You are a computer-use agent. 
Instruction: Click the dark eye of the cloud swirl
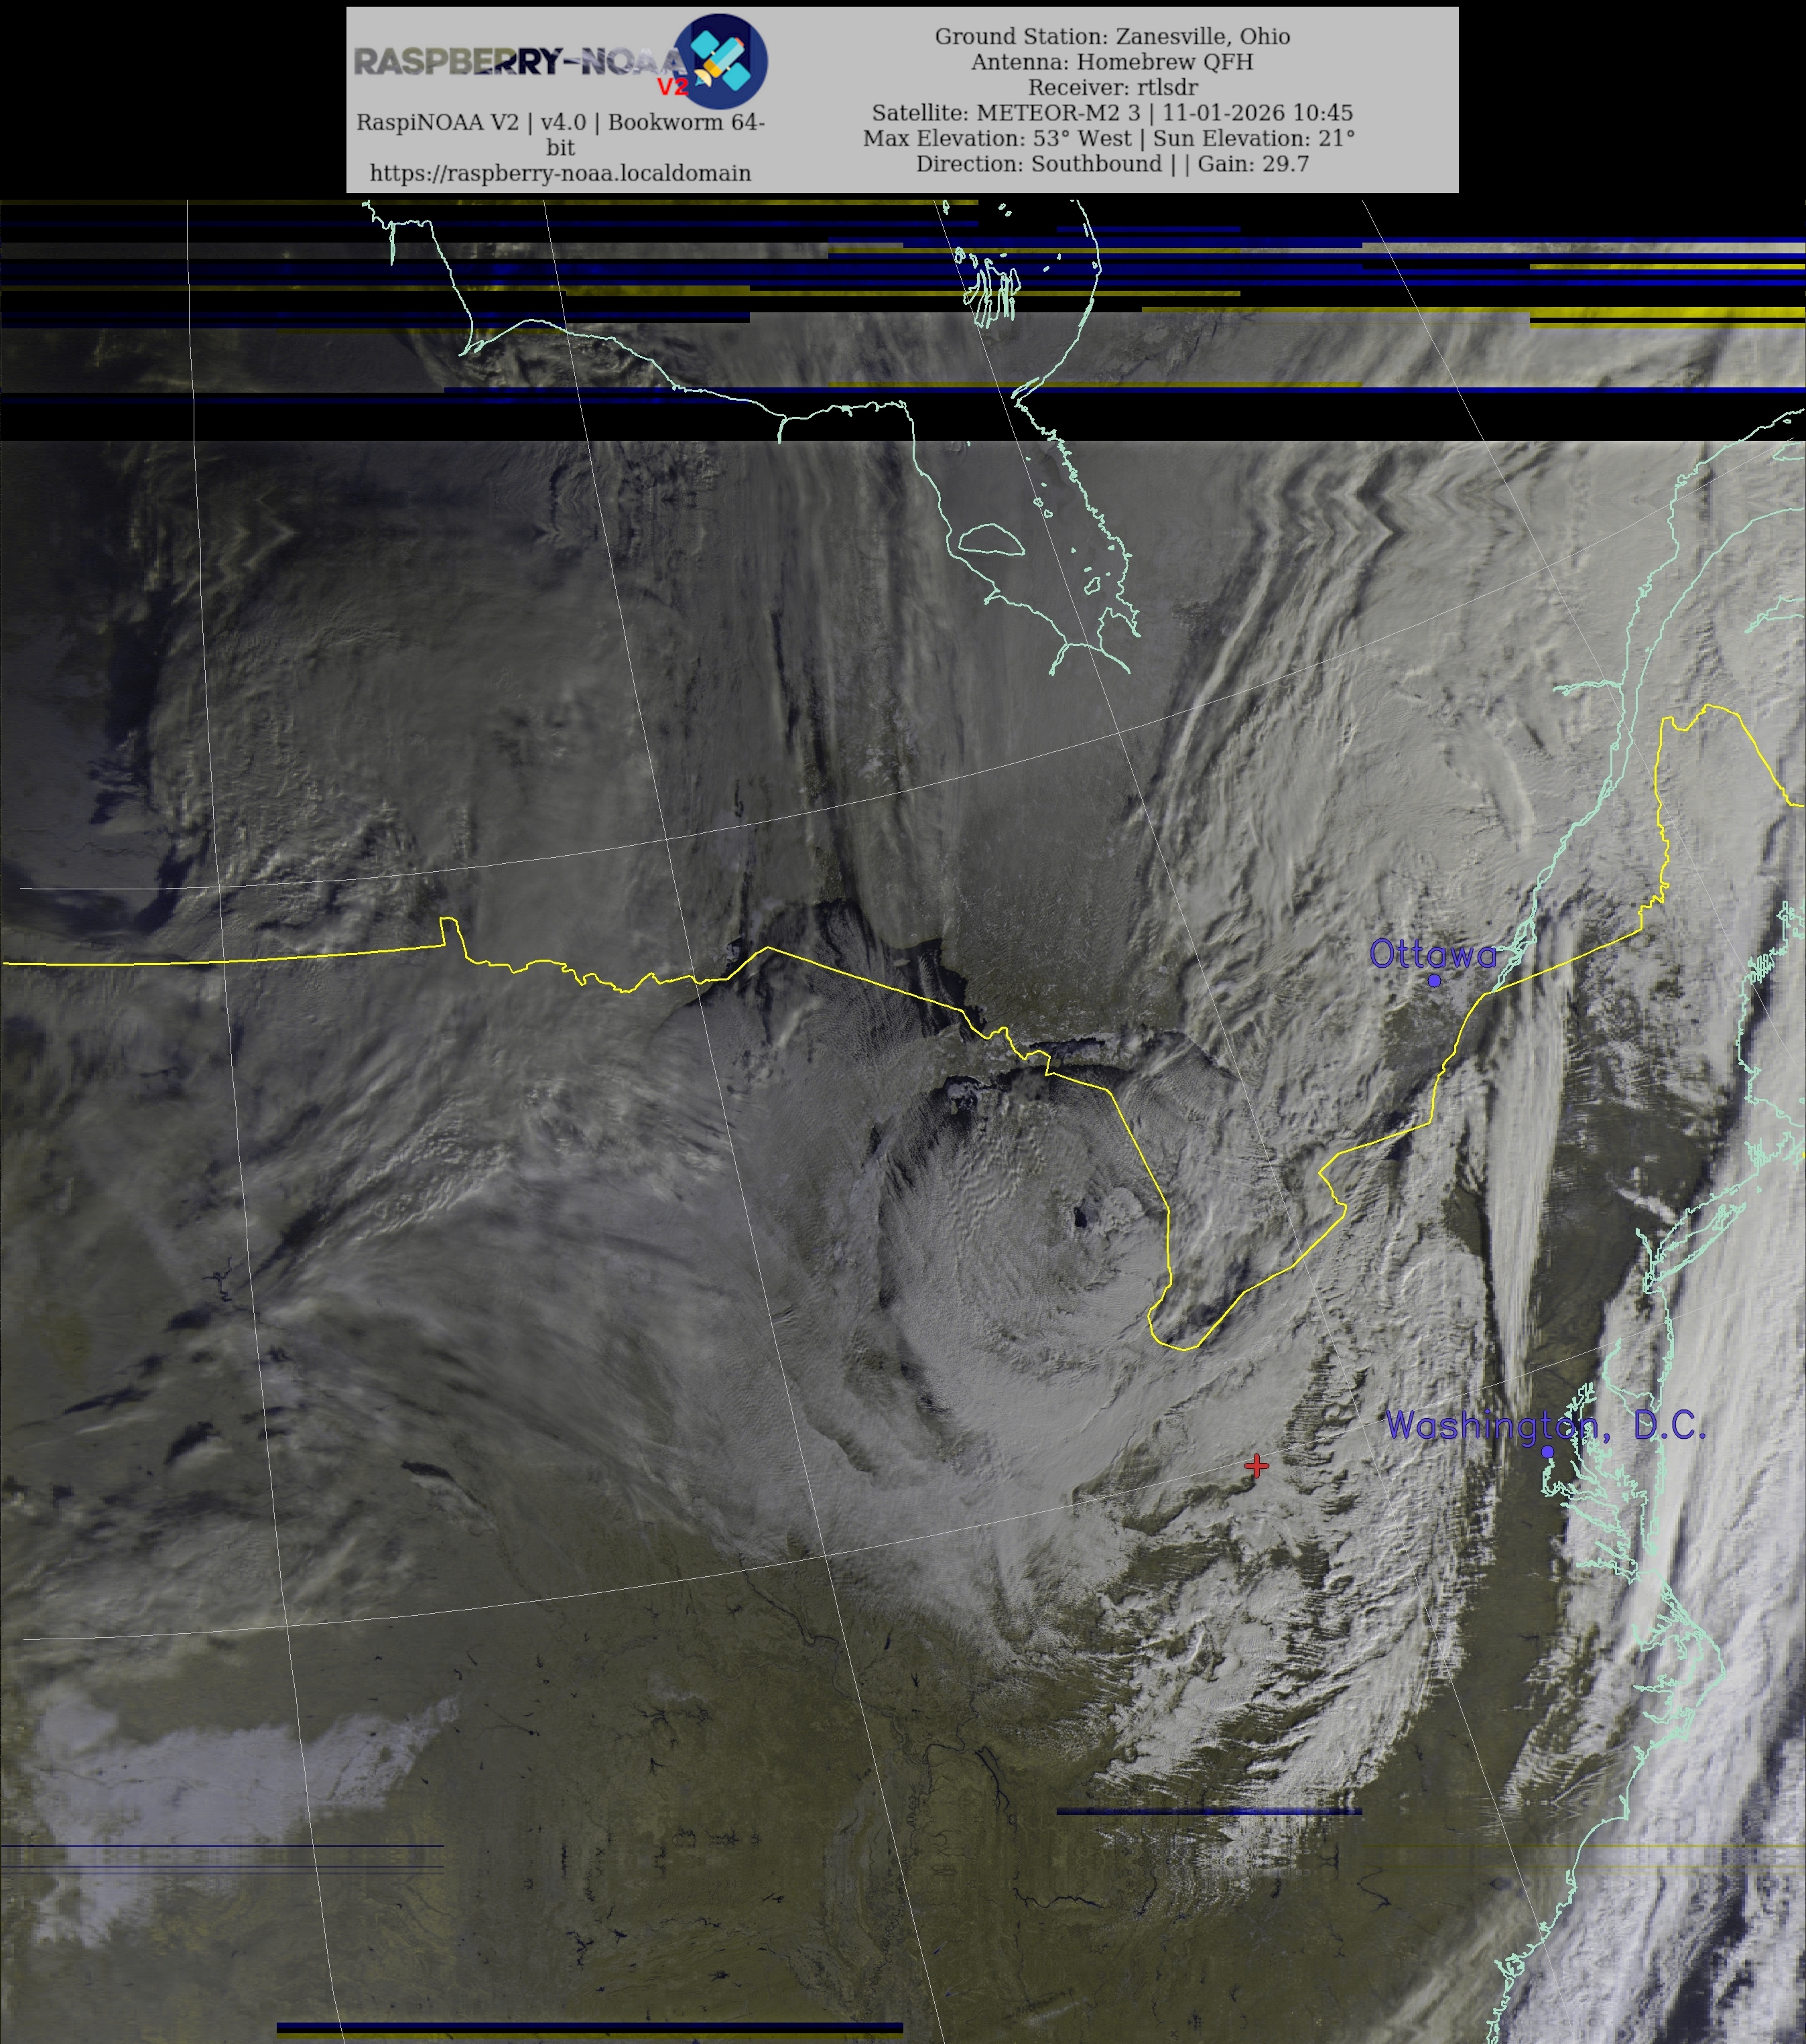1080,1218
